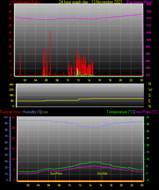Click the Humidity (%) legend label
The image size is (159, 190).
pos(32,112)
